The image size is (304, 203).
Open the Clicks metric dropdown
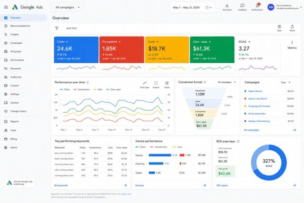[62, 42]
